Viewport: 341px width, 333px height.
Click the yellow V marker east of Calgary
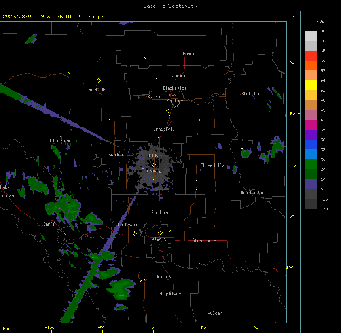170,231
